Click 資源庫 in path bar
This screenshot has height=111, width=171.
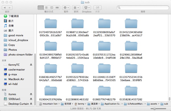click(x=93, y=104)
